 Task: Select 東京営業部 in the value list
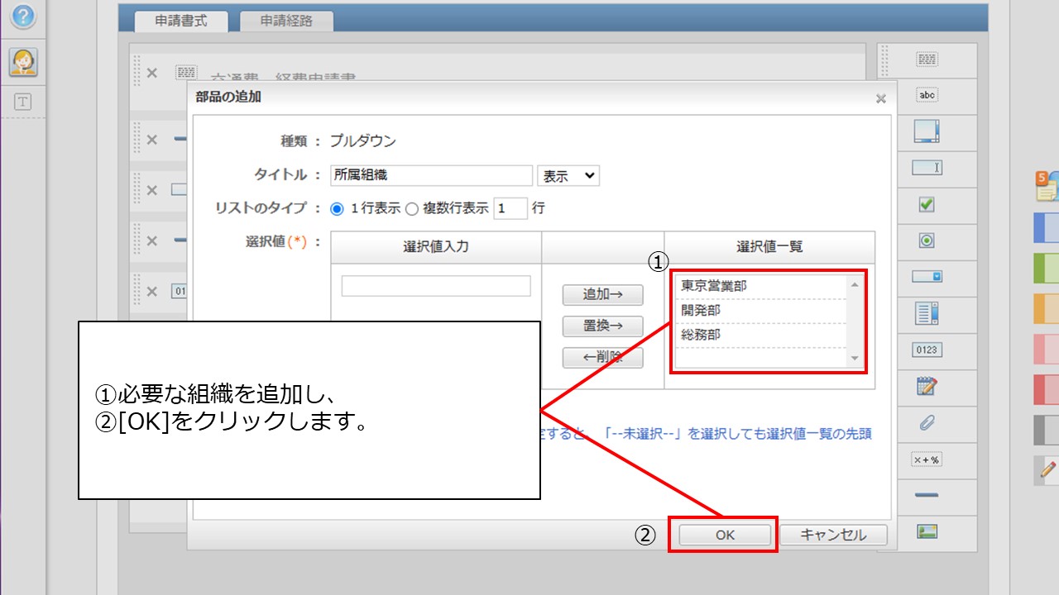pyautogui.click(x=713, y=286)
